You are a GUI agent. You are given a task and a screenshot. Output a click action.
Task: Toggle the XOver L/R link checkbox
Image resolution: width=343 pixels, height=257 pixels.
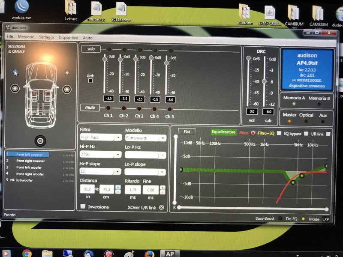161,207
